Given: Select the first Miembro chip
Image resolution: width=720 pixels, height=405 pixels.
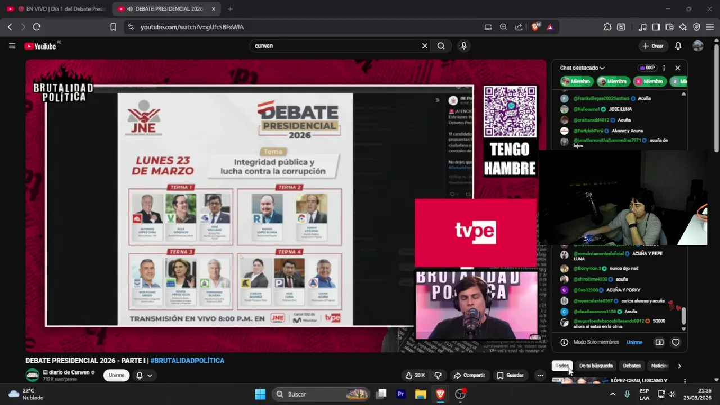Looking at the screenshot, I should pos(576,82).
